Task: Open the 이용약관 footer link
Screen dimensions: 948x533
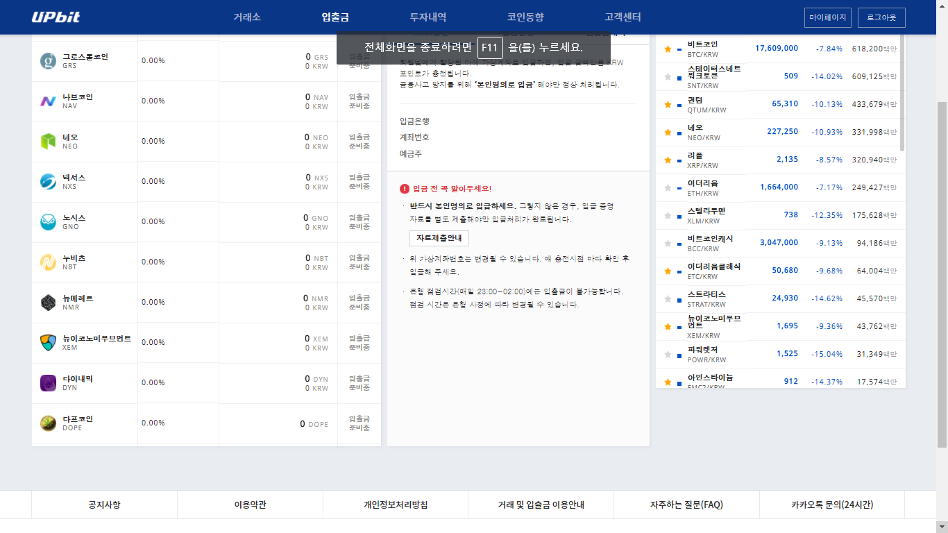Action: coord(250,505)
